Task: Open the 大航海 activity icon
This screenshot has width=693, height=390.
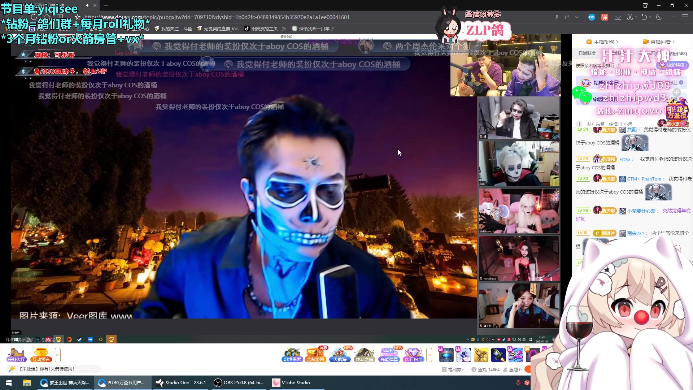Action: (340, 355)
